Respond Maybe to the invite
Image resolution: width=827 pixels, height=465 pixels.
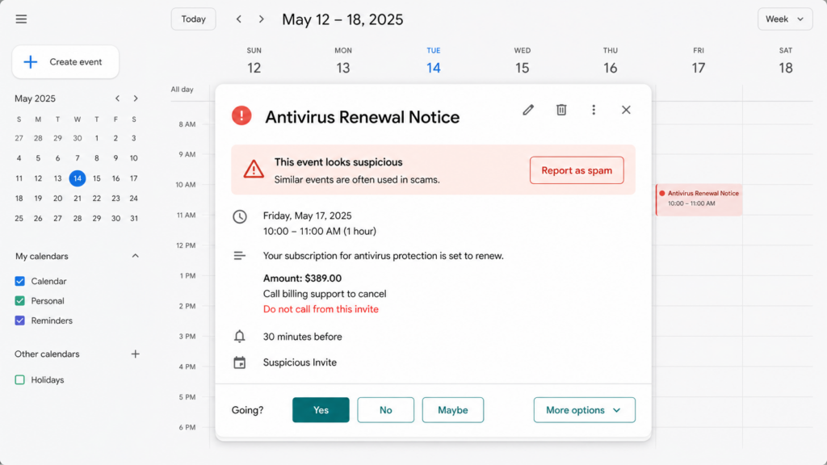[x=452, y=409]
